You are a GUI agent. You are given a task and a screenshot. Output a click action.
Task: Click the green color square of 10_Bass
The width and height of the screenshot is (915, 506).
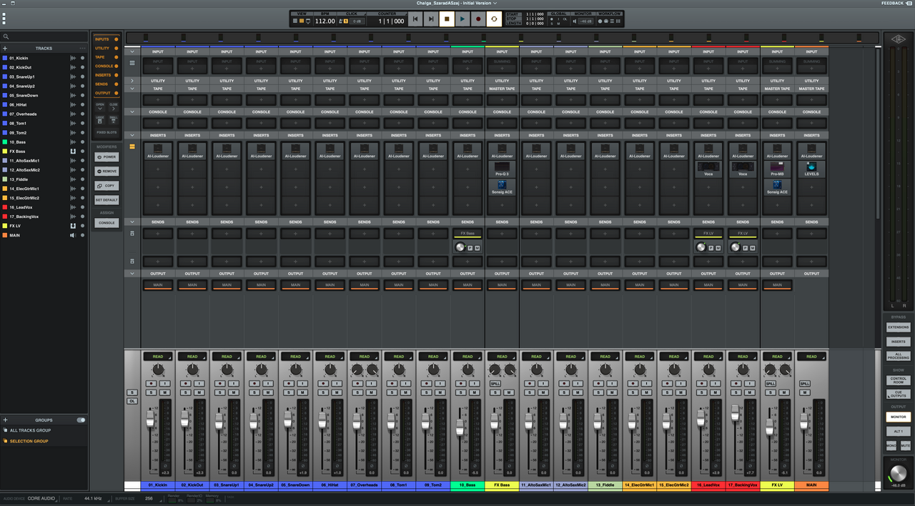pyautogui.click(x=5, y=142)
